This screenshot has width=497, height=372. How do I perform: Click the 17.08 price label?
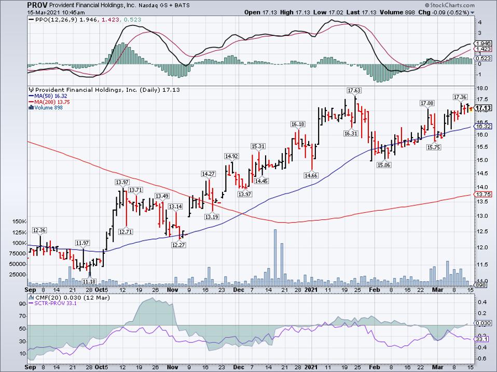point(427,103)
